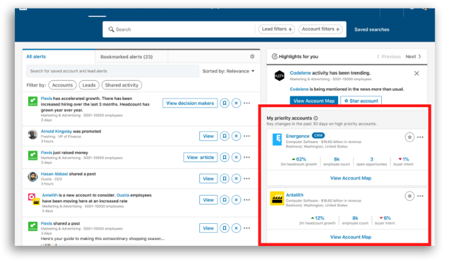
Task: Open alerts settings gear icon
Action: 252,57
